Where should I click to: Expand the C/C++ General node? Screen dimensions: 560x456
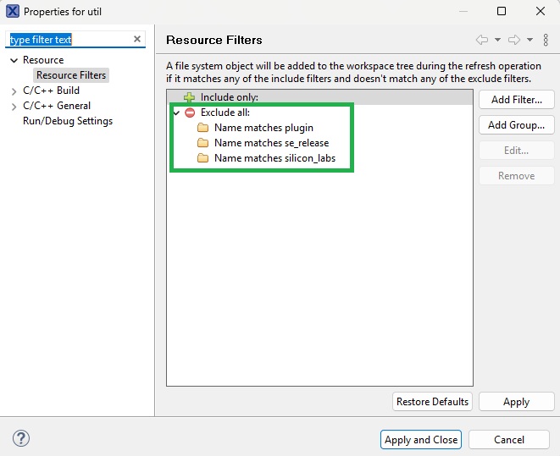pos(14,107)
